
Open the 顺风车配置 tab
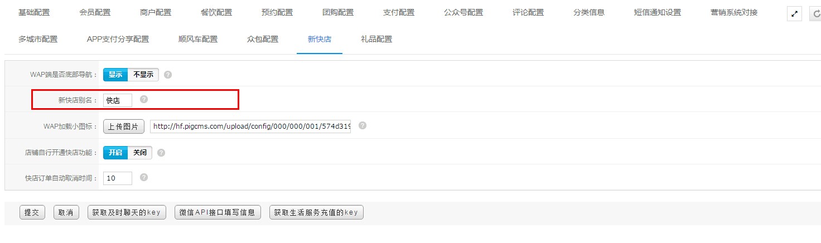pyautogui.click(x=198, y=39)
